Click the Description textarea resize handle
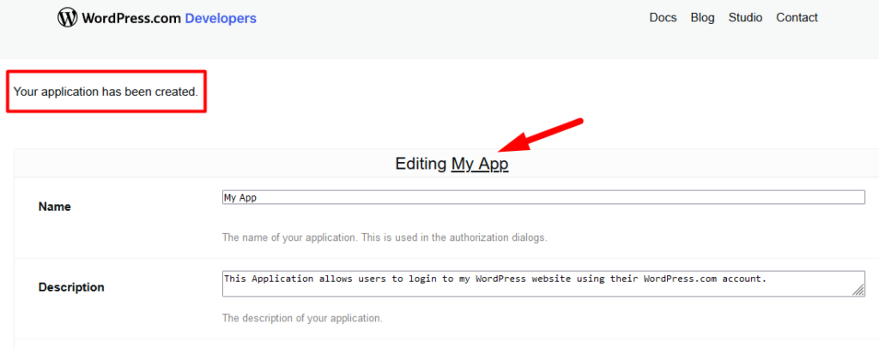 pos(858,290)
